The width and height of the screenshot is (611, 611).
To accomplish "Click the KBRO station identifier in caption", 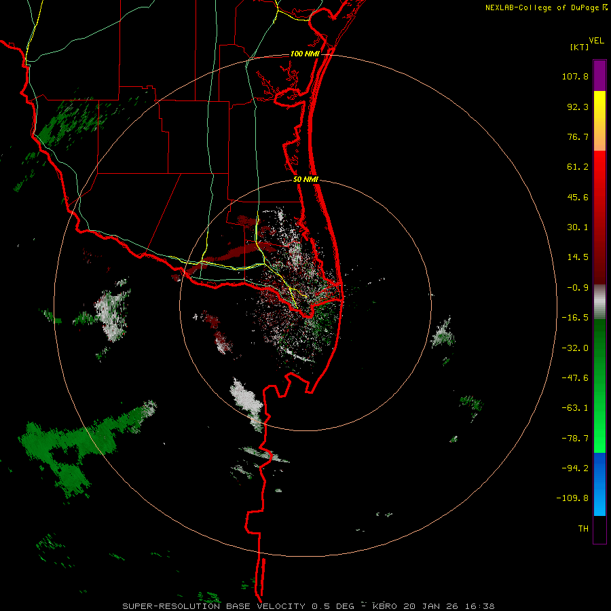I will (386, 606).
